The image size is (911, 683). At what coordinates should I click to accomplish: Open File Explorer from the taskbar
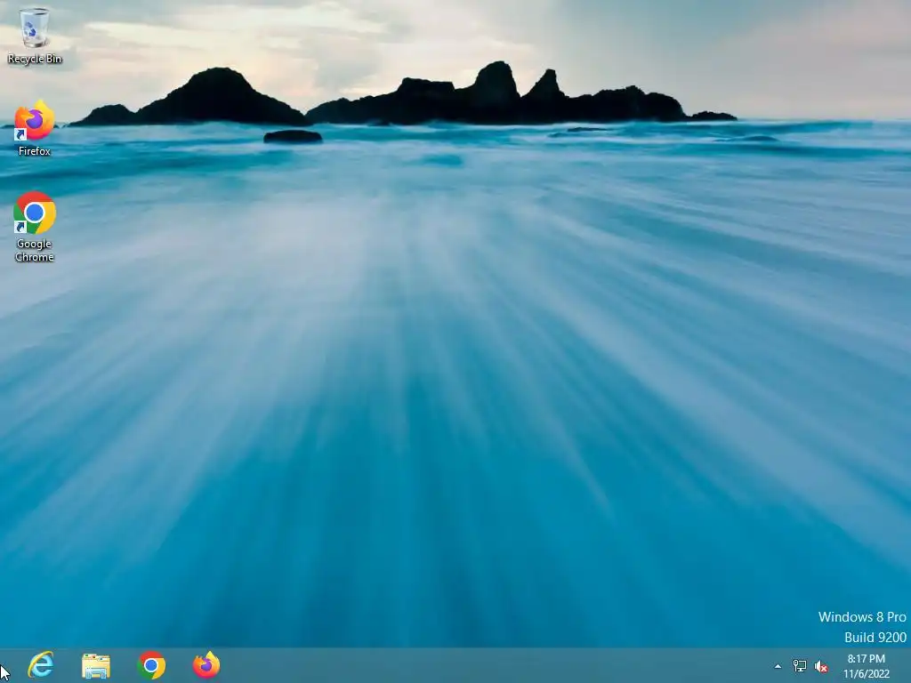pyautogui.click(x=96, y=665)
